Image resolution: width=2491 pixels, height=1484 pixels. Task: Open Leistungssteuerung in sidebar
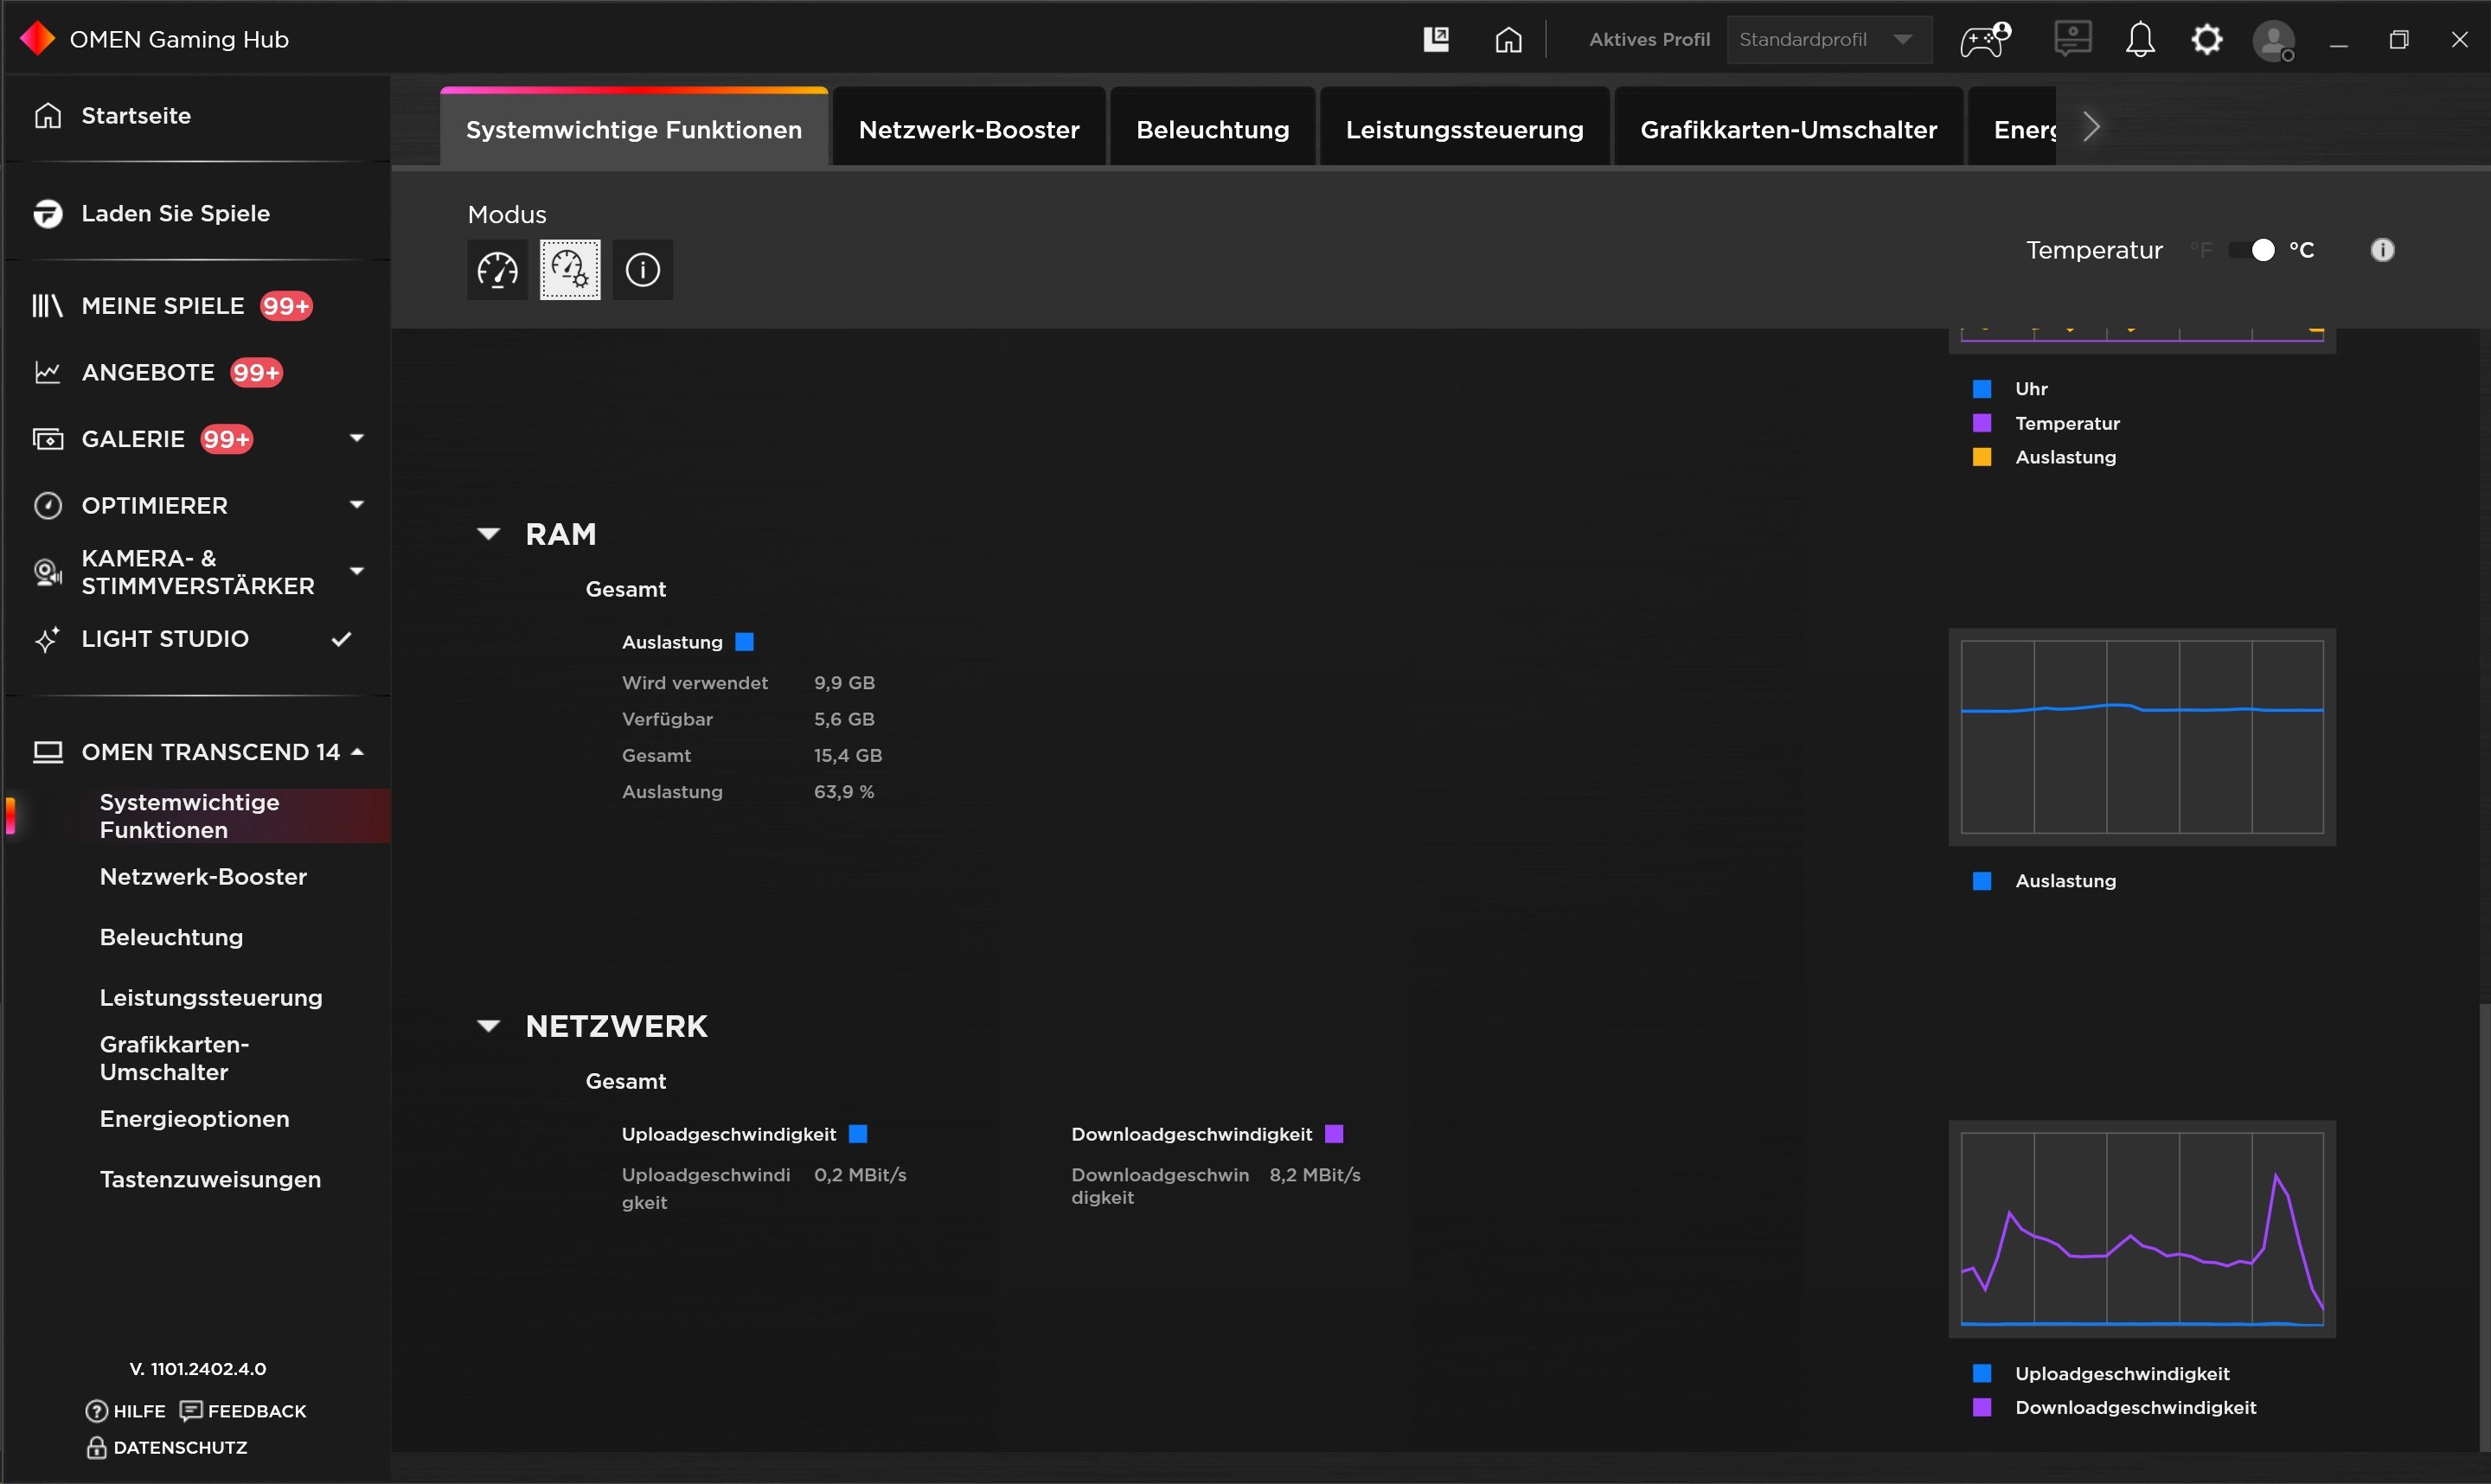coord(211,998)
